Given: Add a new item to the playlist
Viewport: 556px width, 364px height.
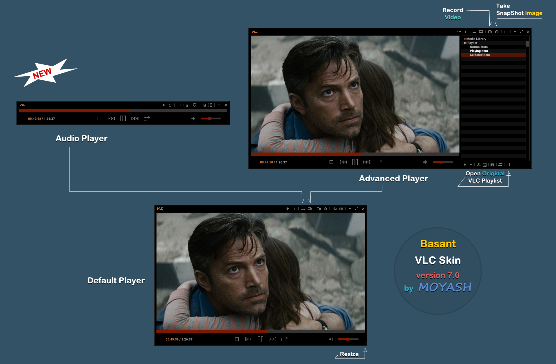Looking at the screenshot, I should click(465, 165).
